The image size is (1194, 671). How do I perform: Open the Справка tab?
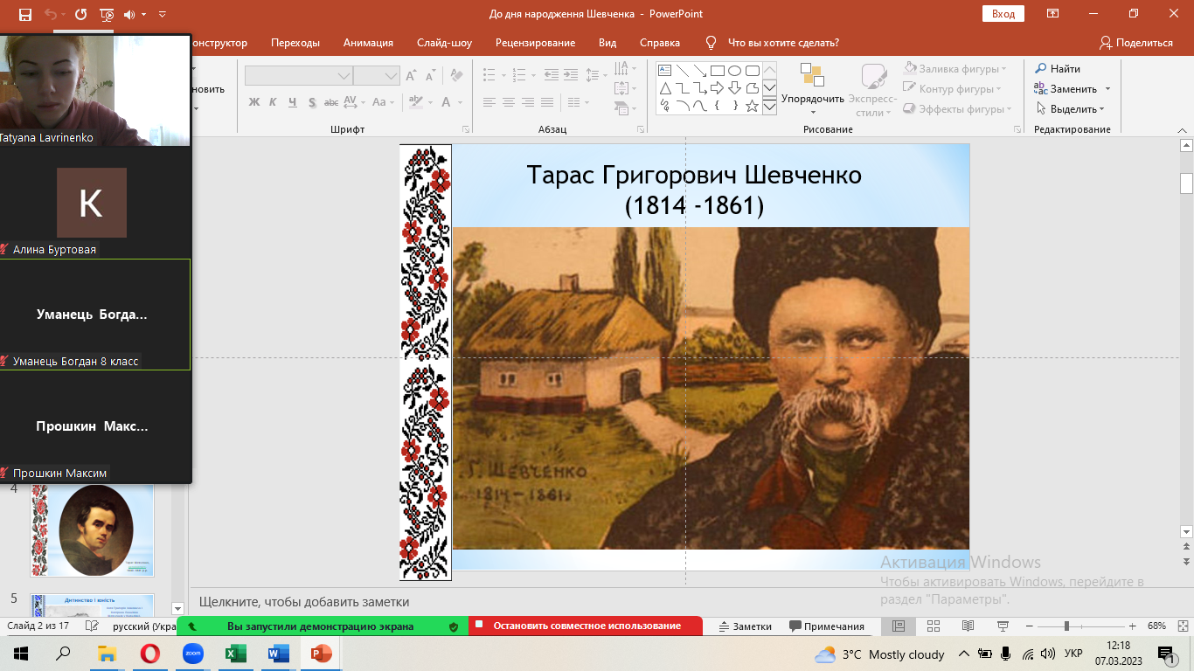[x=659, y=43]
